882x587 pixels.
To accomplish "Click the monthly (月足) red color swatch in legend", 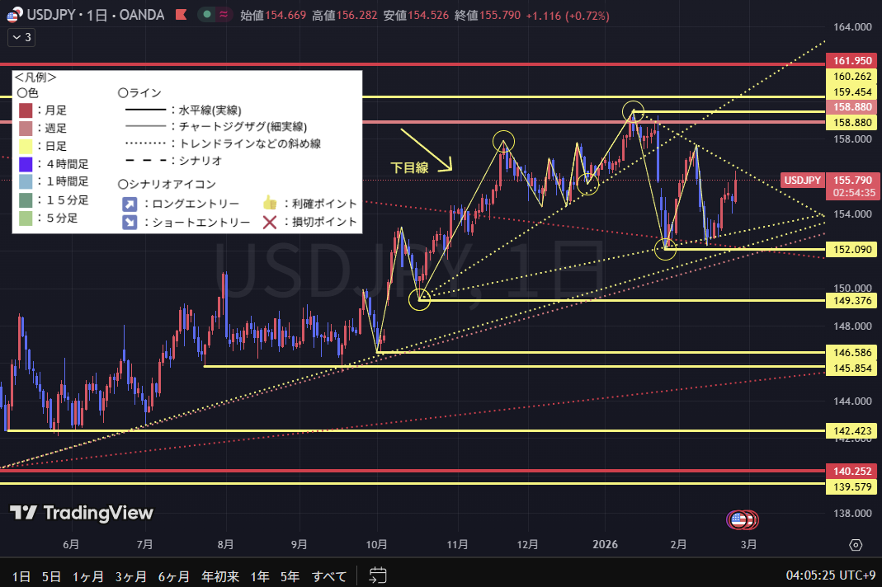I will pyautogui.click(x=26, y=110).
